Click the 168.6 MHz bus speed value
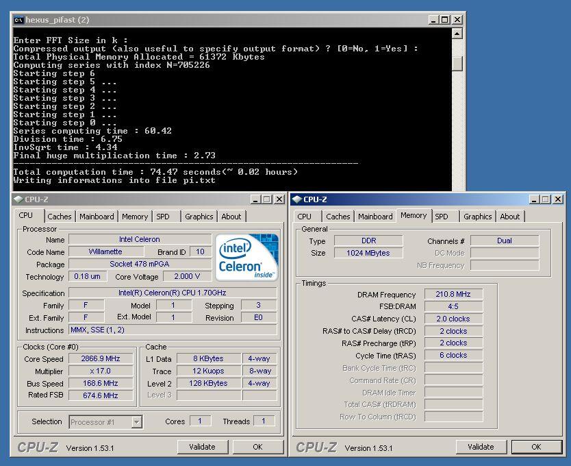This screenshot has width=571, height=466. click(x=101, y=383)
